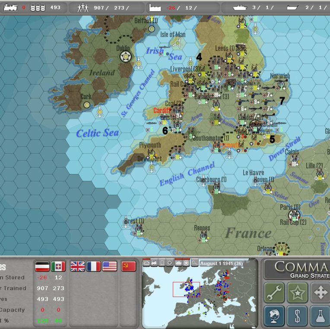Click the Belfast city marker
The height and width of the screenshot is (329, 330).
click(x=152, y=29)
